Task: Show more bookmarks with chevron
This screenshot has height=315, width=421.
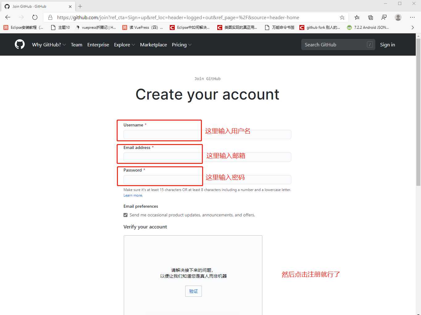Action: tap(413, 28)
